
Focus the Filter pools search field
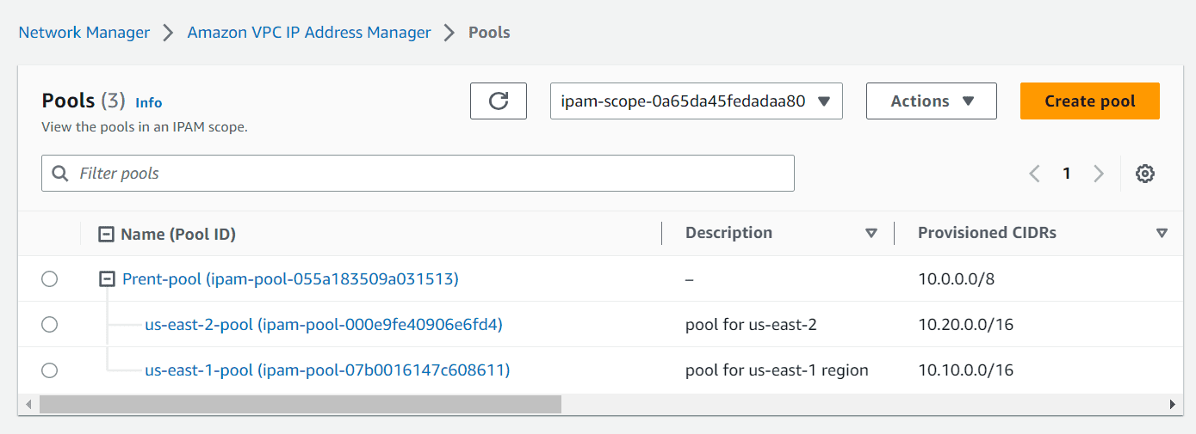coord(418,174)
